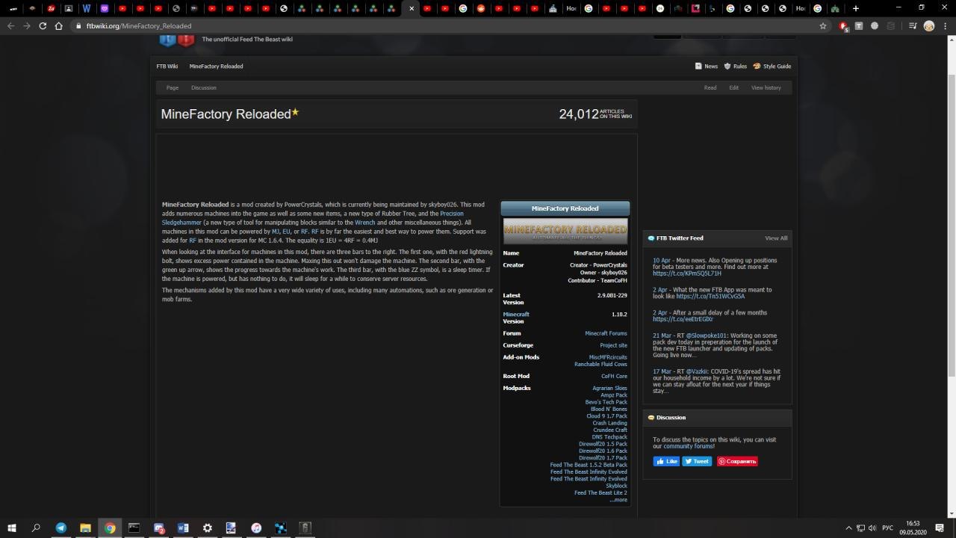
Task: Open Windows Start menu
Action: 12,528
